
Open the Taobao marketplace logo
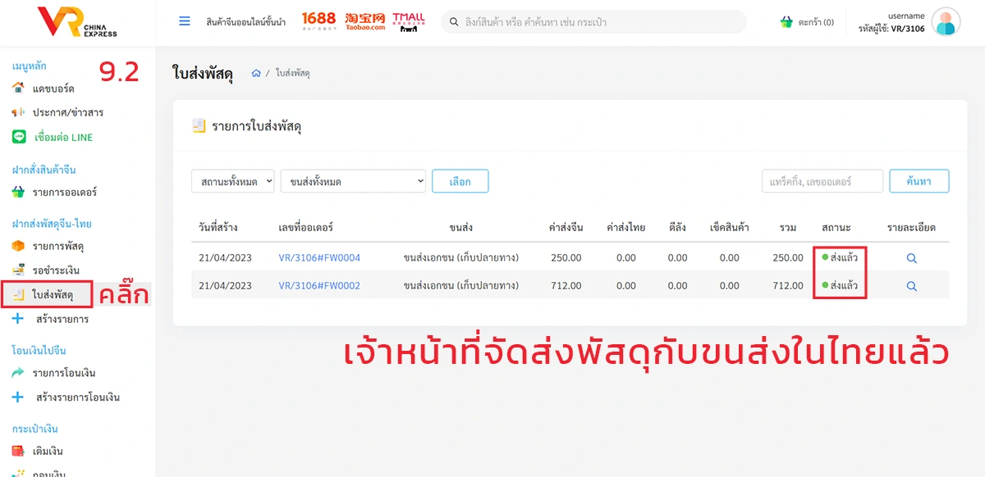[x=365, y=21]
